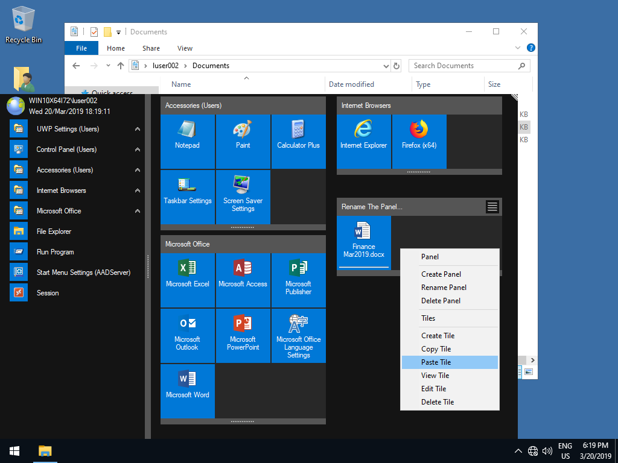
Task: Open the panel menu hamburger button
Action: 492,207
